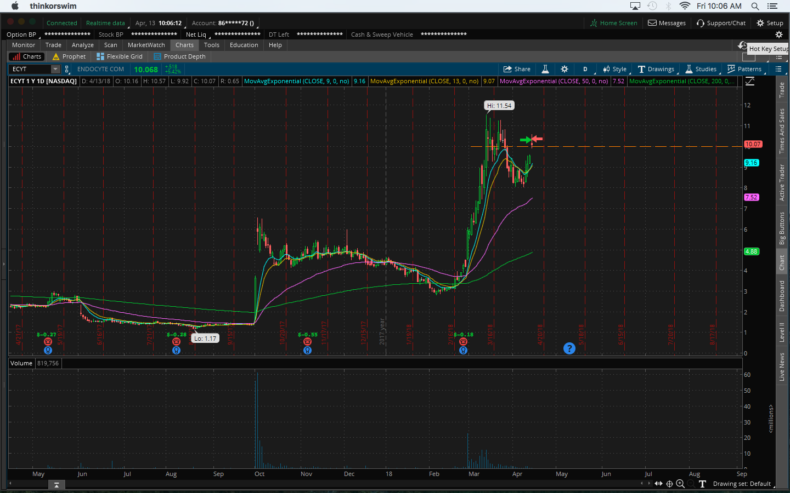Zoom in with the magnifier icon
Image resolution: width=790 pixels, height=493 pixels.
click(680, 484)
